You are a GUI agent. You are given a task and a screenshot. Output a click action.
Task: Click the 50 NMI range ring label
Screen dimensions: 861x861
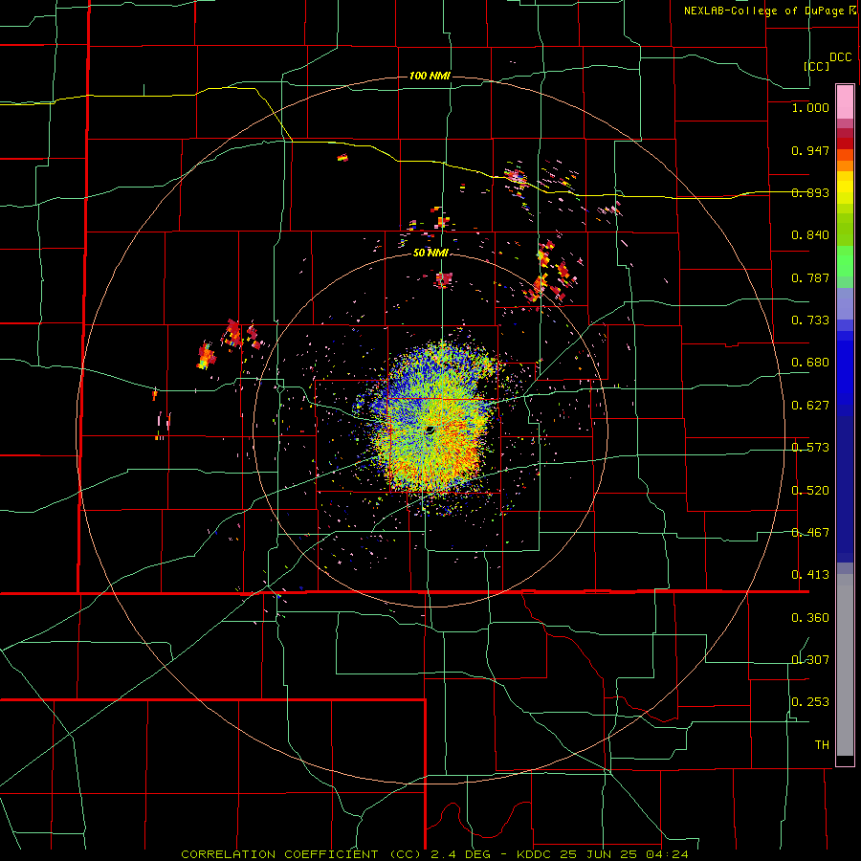pyautogui.click(x=430, y=253)
